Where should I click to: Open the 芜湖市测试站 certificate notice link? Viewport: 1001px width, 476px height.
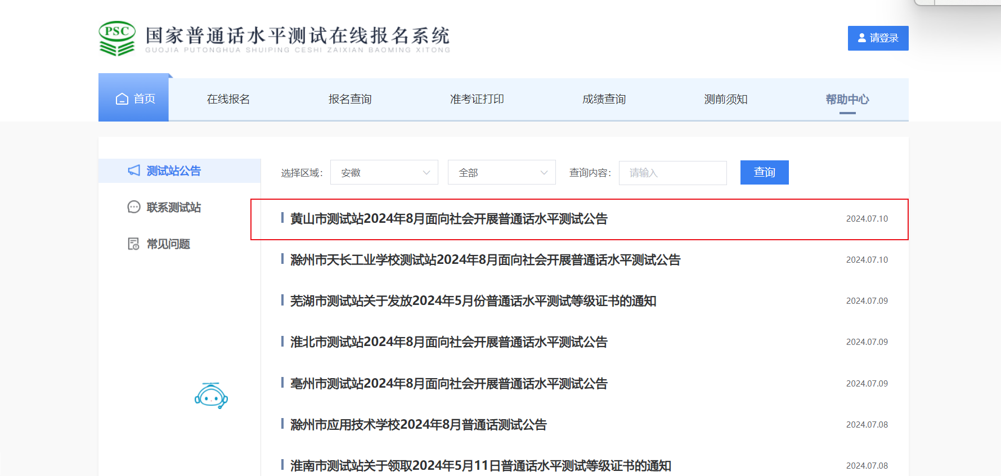coord(473,301)
